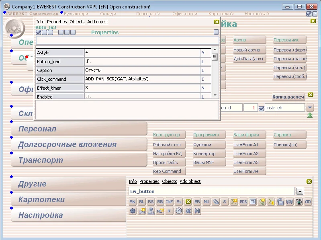Click the paperclip icon in the object toolbar
This screenshot has width=321, height=240.
[x=216, y=202]
